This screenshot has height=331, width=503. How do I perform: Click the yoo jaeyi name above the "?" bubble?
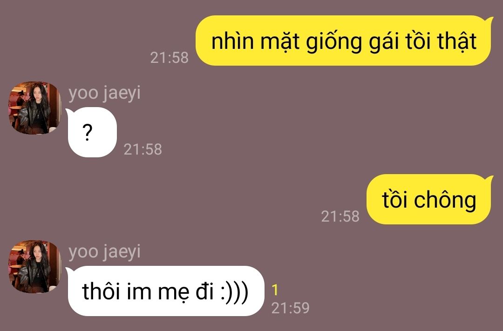point(104,94)
